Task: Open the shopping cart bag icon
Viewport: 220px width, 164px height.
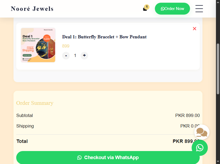Action: [x=145, y=9]
